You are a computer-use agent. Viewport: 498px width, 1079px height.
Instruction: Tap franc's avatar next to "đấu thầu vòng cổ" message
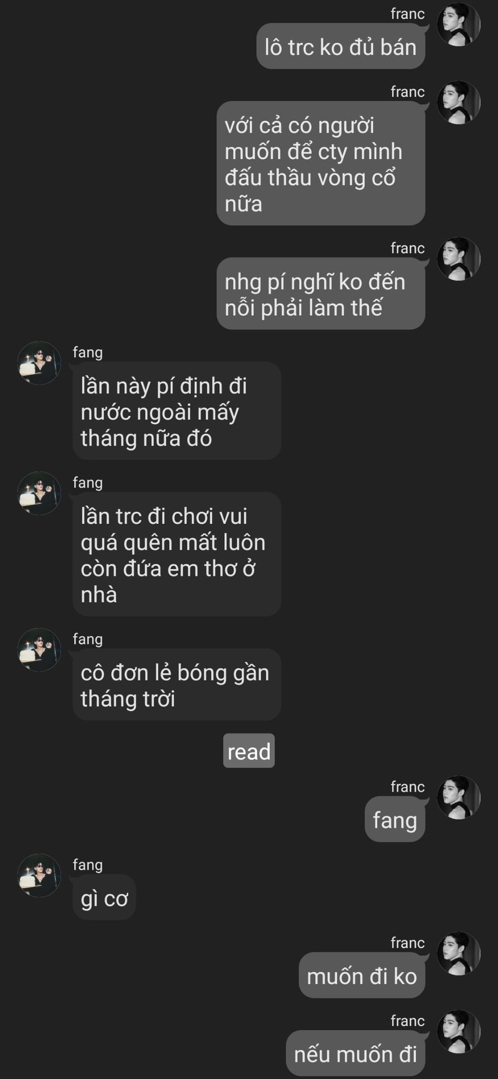click(x=459, y=103)
